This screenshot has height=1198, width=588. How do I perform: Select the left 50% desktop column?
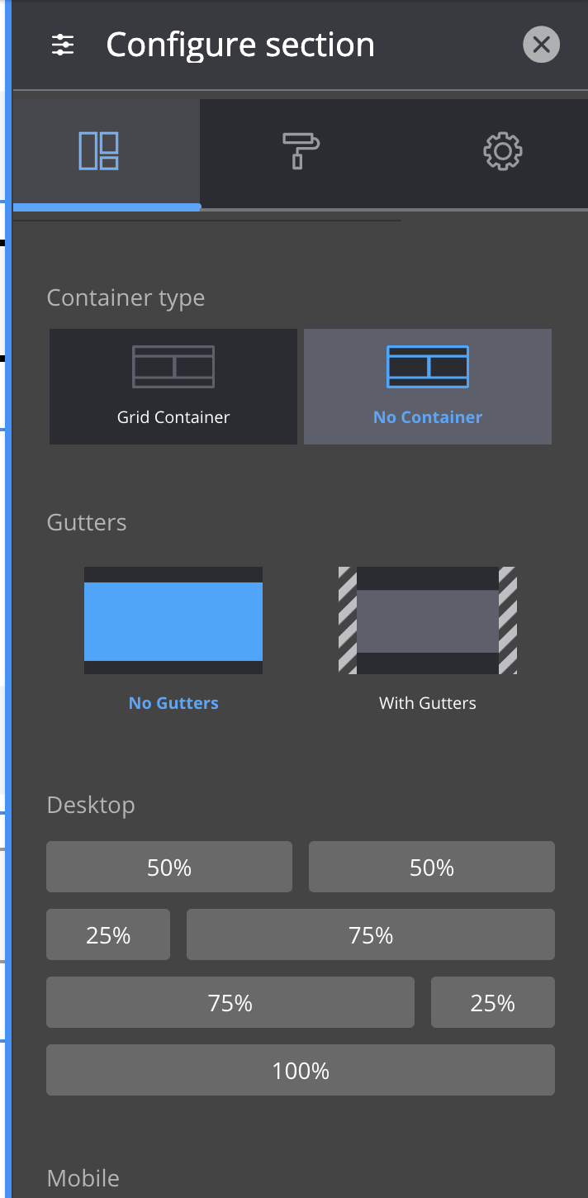[x=169, y=867]
